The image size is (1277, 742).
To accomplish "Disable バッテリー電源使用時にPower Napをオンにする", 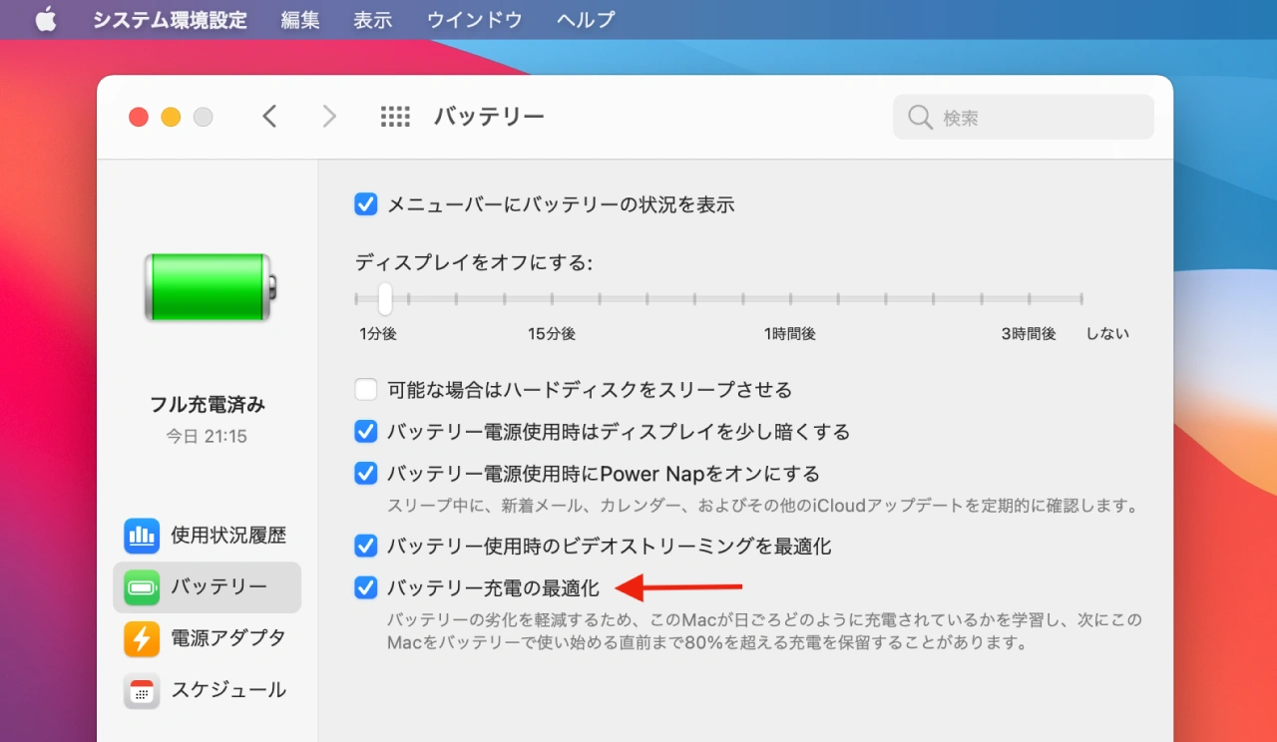I will [365, 473].
